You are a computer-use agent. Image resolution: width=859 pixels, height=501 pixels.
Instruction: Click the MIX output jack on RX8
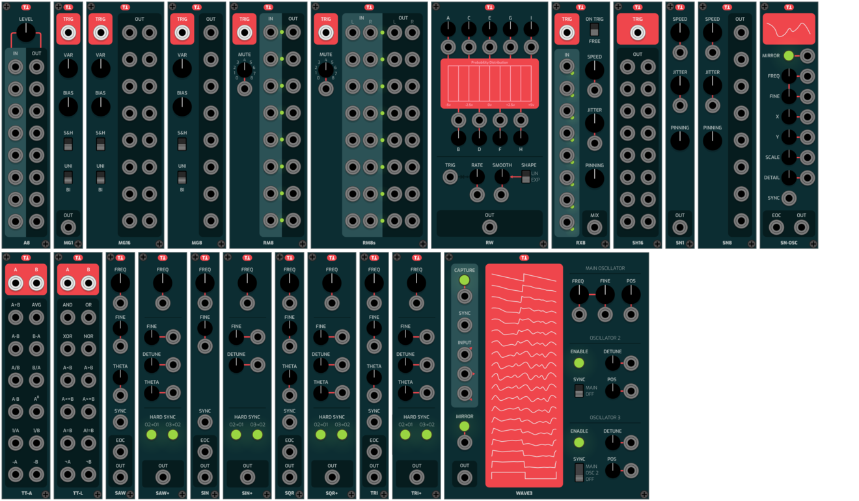pyautogui.click(x=594, y=227)
